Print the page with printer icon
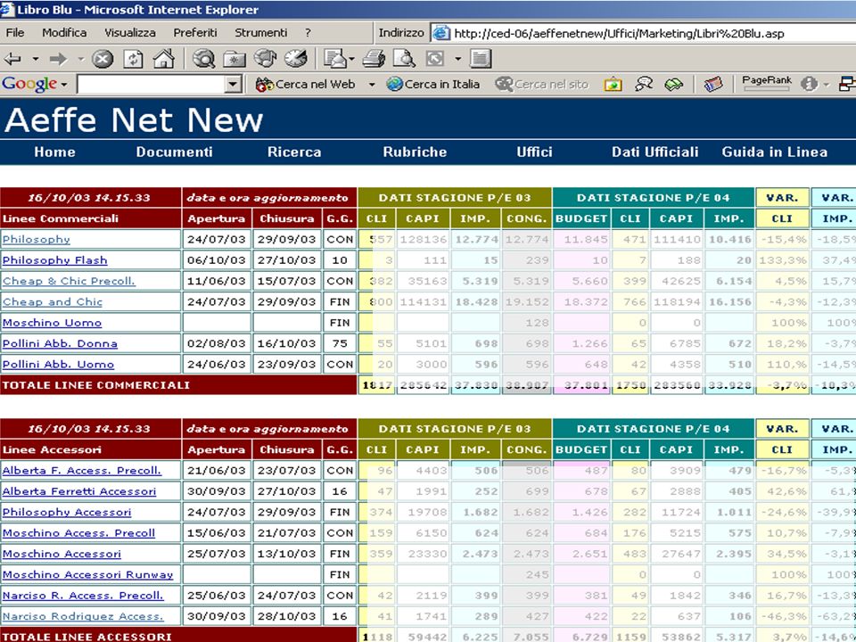Image resolution: width=856 pixels, height=642 pixels. coord(374,59)
